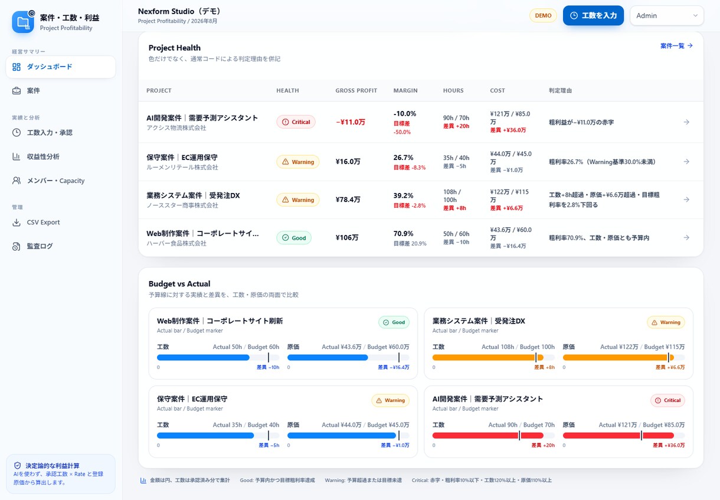Click the DEMO badge
This screenshot has width=720, height=500.
[543, 15]
